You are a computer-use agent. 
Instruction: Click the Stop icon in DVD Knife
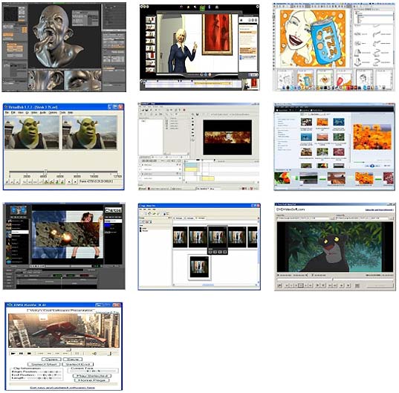pyautogui.click(x=29, y=354)
